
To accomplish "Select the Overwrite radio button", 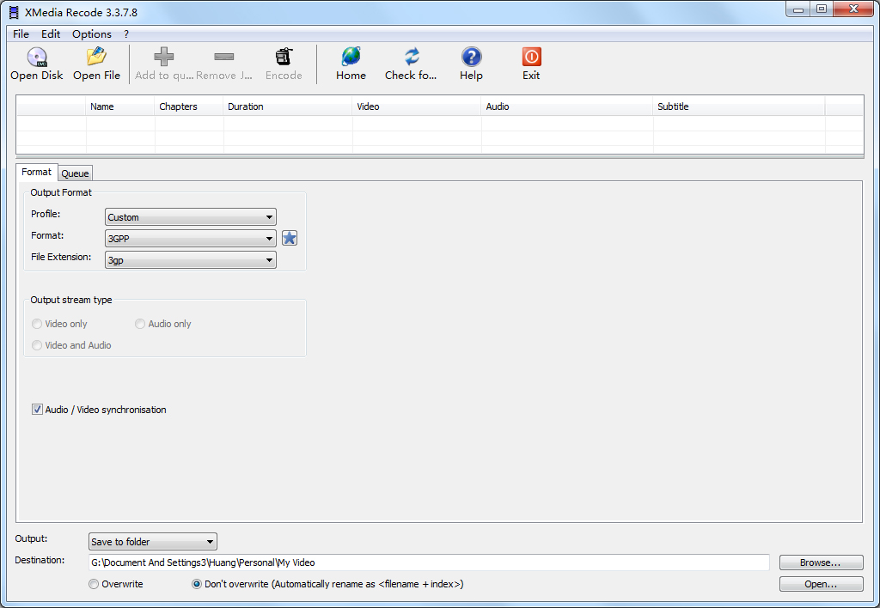I will 94,584.
